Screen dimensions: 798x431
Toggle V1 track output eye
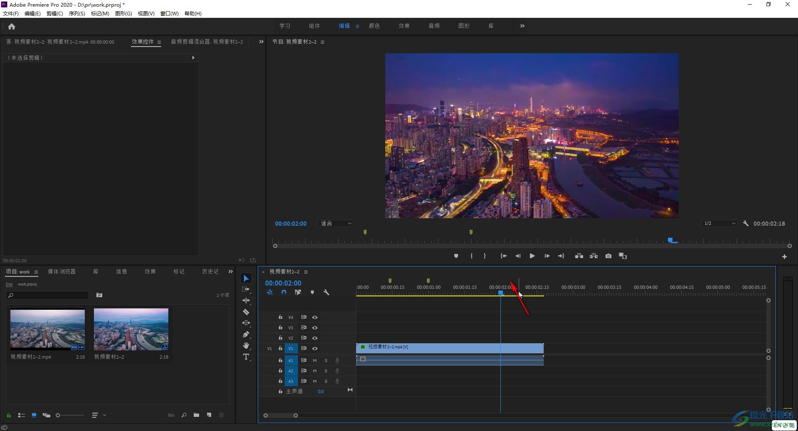(315, 348)
